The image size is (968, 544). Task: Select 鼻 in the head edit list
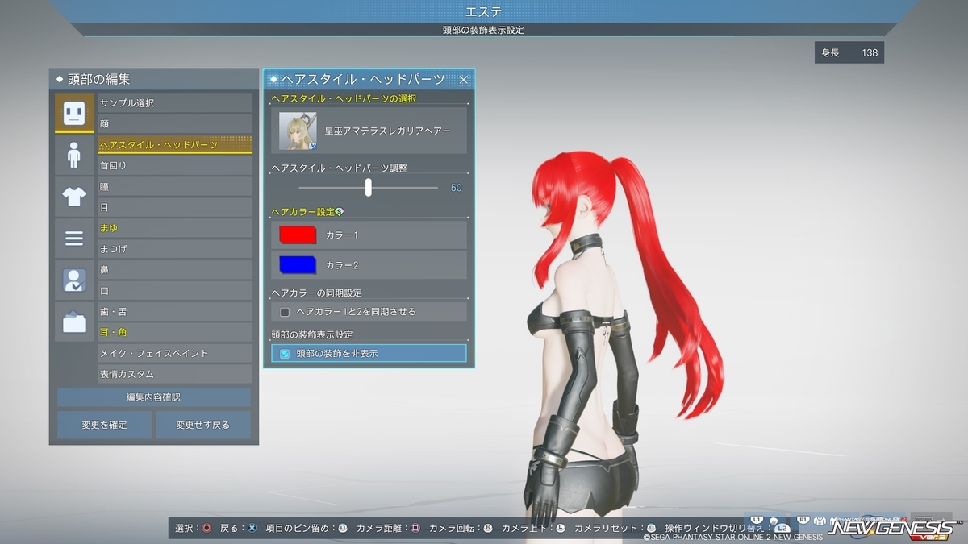(175, 270)
